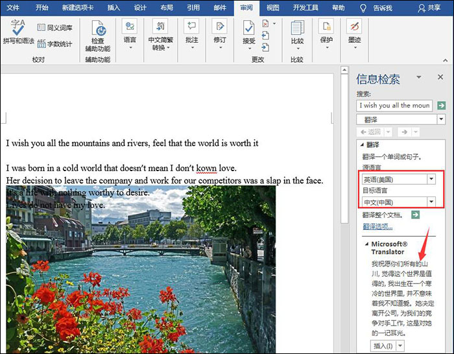
Task: Click the Share (共享) button
Action: (x=429, y=8)
